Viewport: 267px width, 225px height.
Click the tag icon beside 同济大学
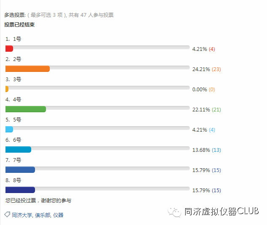click(7, 214)
